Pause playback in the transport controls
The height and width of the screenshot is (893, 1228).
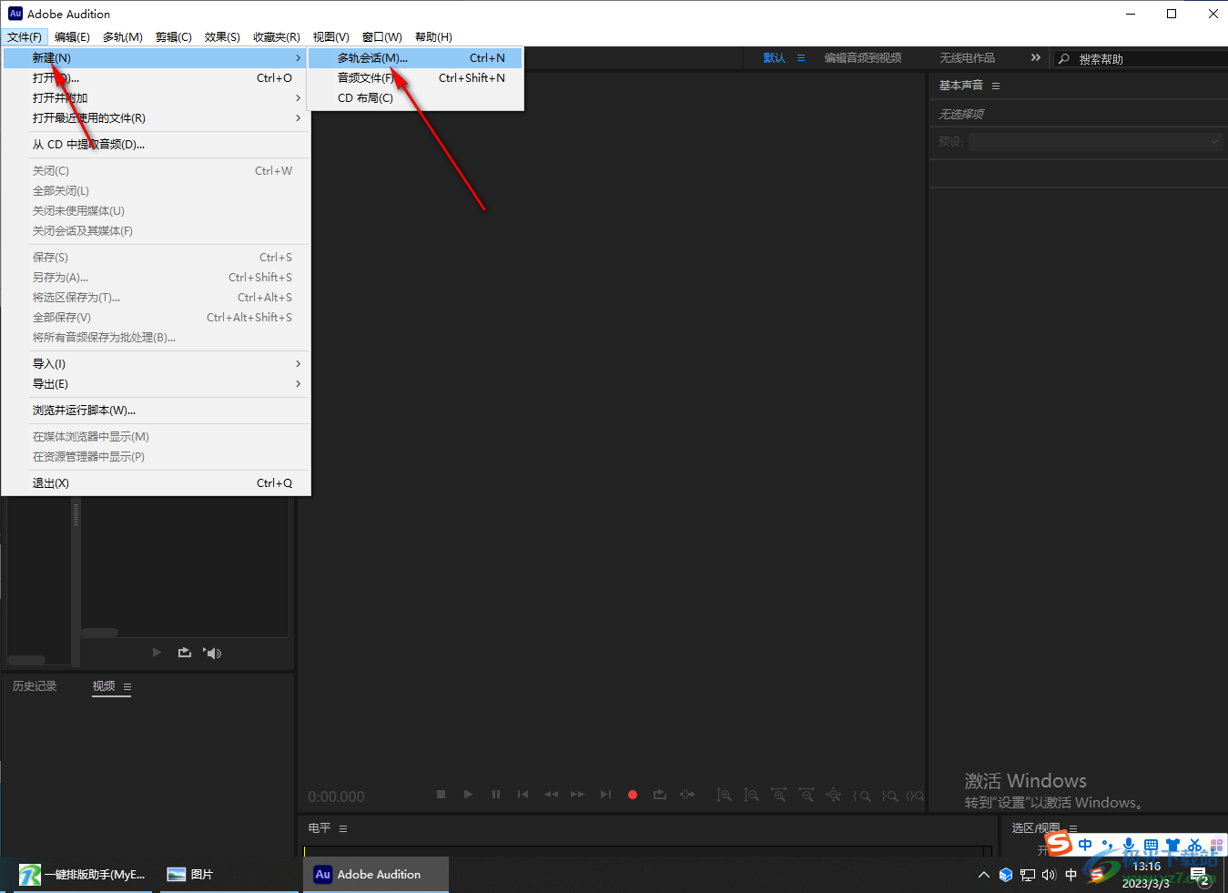click(x=496, y=795)
